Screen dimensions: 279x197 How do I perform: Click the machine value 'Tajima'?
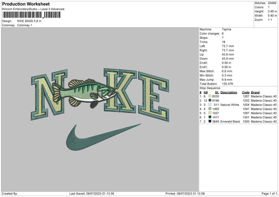pyautogui.click(x=226, y=29)
